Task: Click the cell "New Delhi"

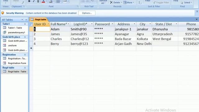Action: click(144, 44)
